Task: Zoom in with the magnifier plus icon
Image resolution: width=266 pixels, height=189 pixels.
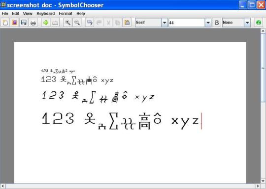Action: tap(67, 22)
